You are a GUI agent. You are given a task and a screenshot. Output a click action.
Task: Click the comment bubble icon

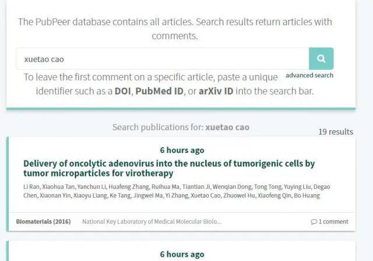(x=315, y=221)
